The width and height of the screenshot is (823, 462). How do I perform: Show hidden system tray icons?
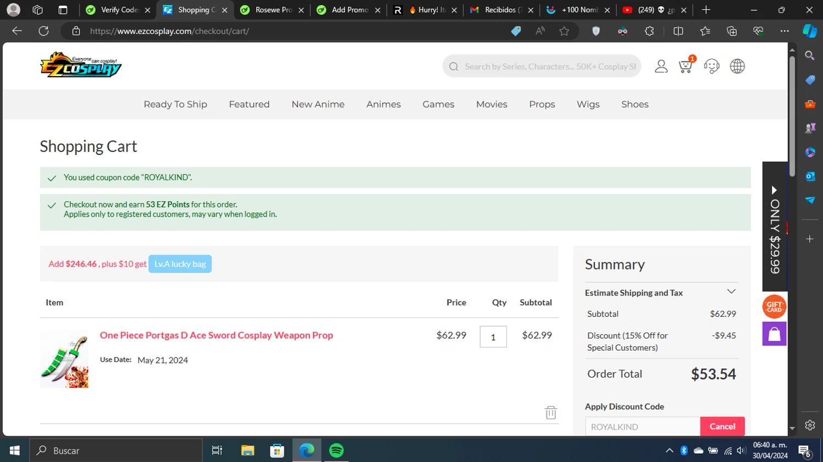(669, 450)
